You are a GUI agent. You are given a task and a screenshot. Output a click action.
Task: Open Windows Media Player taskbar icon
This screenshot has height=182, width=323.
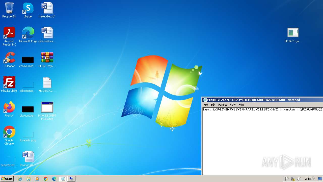pos(37,179)
